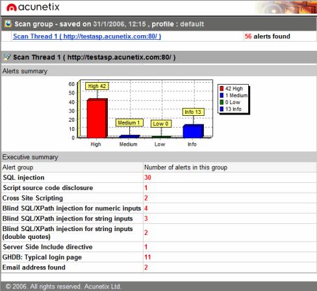317x291 pixels.
Task: Click the 'High 42' chart label
Action: coord(97,86)
